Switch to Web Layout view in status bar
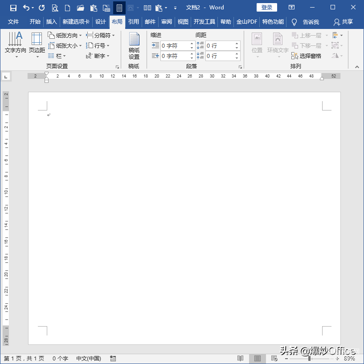Screen dimensions: 364x364 click(x=274, y=358)
